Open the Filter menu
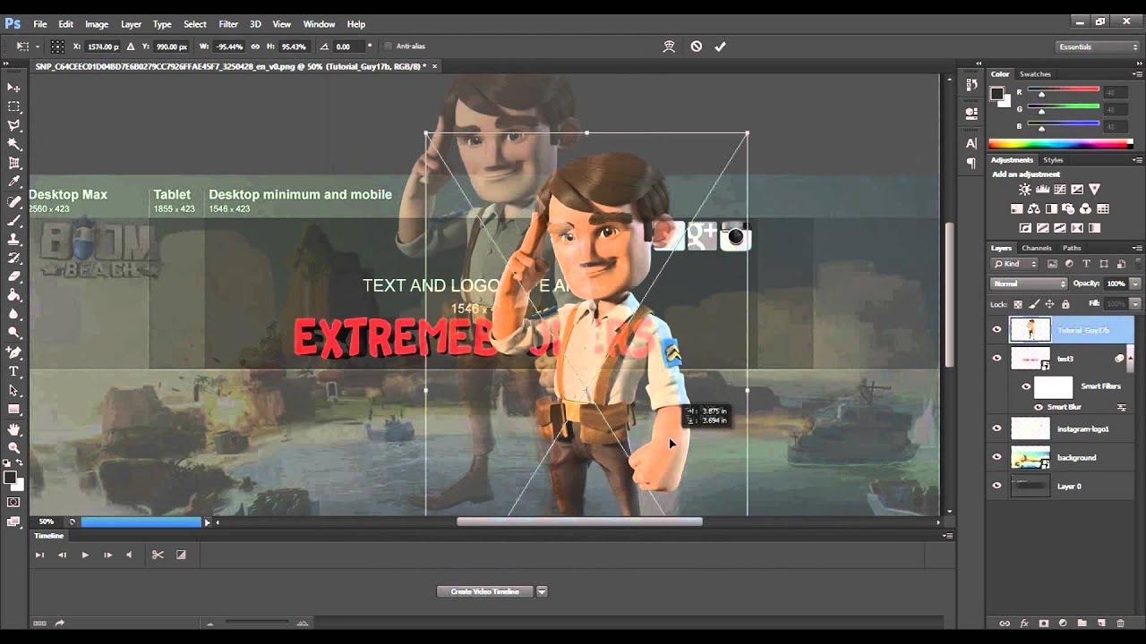The image size is (1146, 644). click(x=228, y=24)
